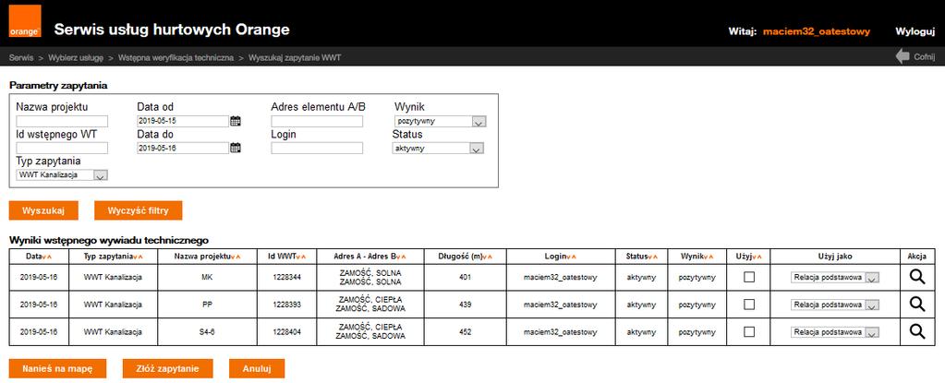Go to Wstępna weryfikacja techniczna breadcrumb
Screen dimensions: 945x383
(176, 58)
